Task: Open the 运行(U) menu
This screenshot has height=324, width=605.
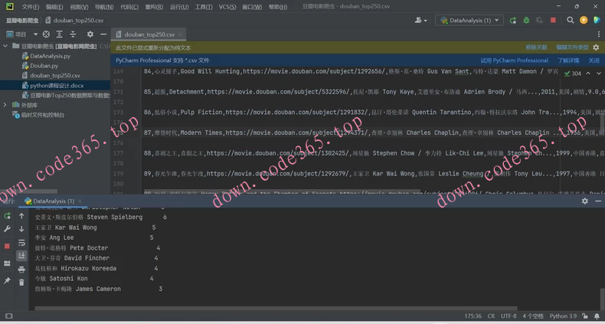Action: click(x=178, y=7)
